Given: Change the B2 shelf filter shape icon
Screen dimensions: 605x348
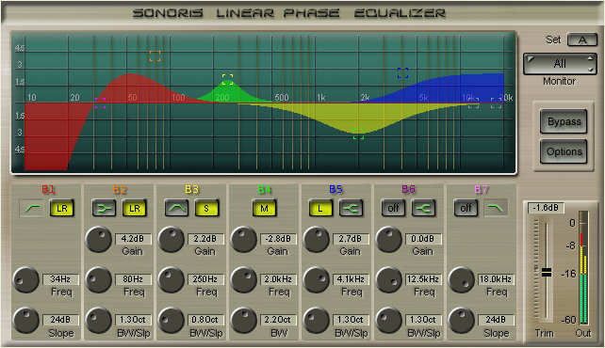Looking at the screenshot, I should pos(105,209).
